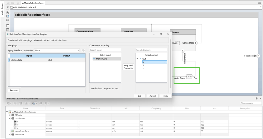Image resolution: width=263 pixels, height=139 pixels.
Task: Go back with the left navigation arrow
Action: tap(8, 3)
